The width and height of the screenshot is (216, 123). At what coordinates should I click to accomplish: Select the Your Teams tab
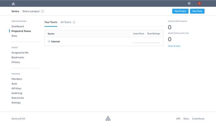pyautogui.click(x=51, y=22)
